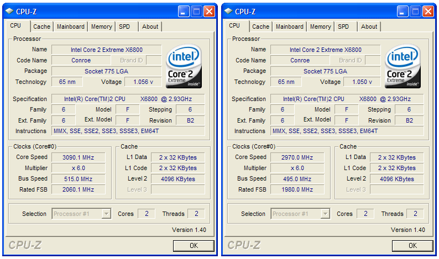The image size is (439, 259).
Task: Click the Intel Core 2 Extreme logo in the right window
Action: (403, 66)
